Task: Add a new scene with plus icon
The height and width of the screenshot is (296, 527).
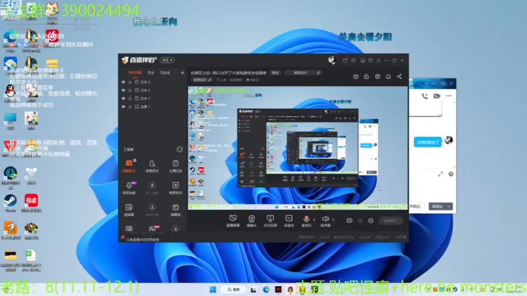Action: (x=182, y=72)
